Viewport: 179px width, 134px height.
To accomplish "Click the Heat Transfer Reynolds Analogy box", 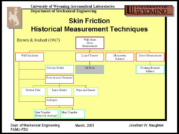I will [46, 114].
